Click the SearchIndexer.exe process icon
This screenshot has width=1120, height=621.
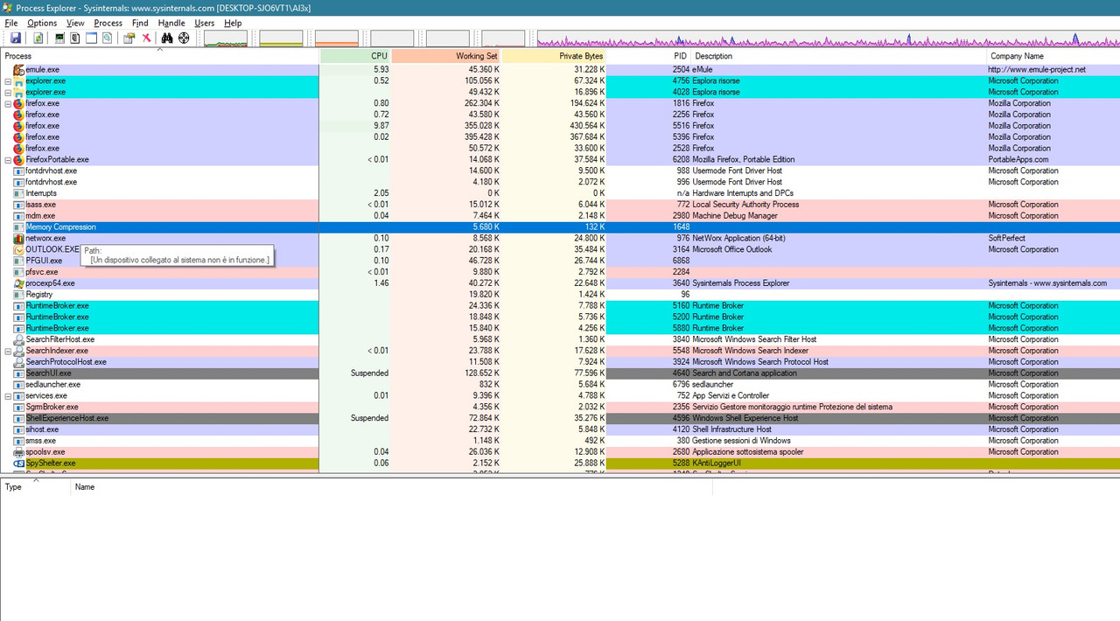click(x=18, y=351)
